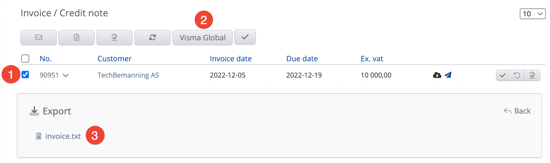
Task: Click the Back link in Export panel
Action: pyautogui.click(x=517, y=111)
